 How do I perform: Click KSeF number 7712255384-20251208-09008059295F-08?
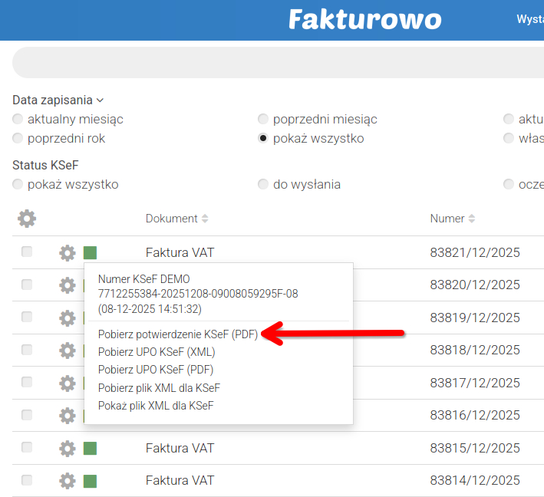(198, 294)
